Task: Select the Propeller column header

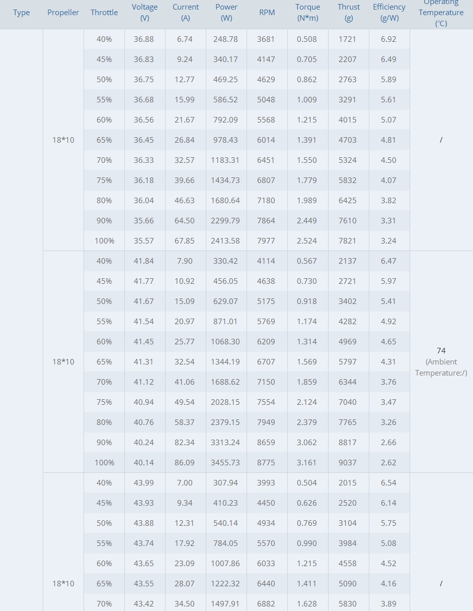Action: 63,13
